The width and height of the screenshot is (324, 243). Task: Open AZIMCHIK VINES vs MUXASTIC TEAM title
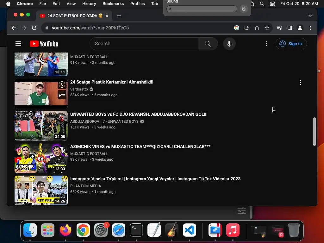click(140, 146)
